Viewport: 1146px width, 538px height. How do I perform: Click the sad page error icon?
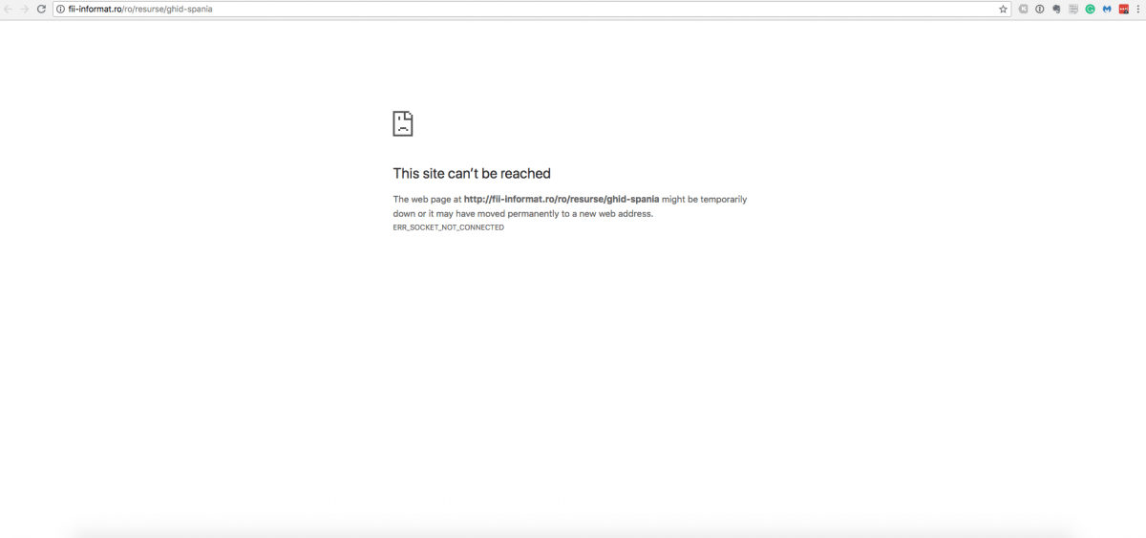tap(403, 123)
